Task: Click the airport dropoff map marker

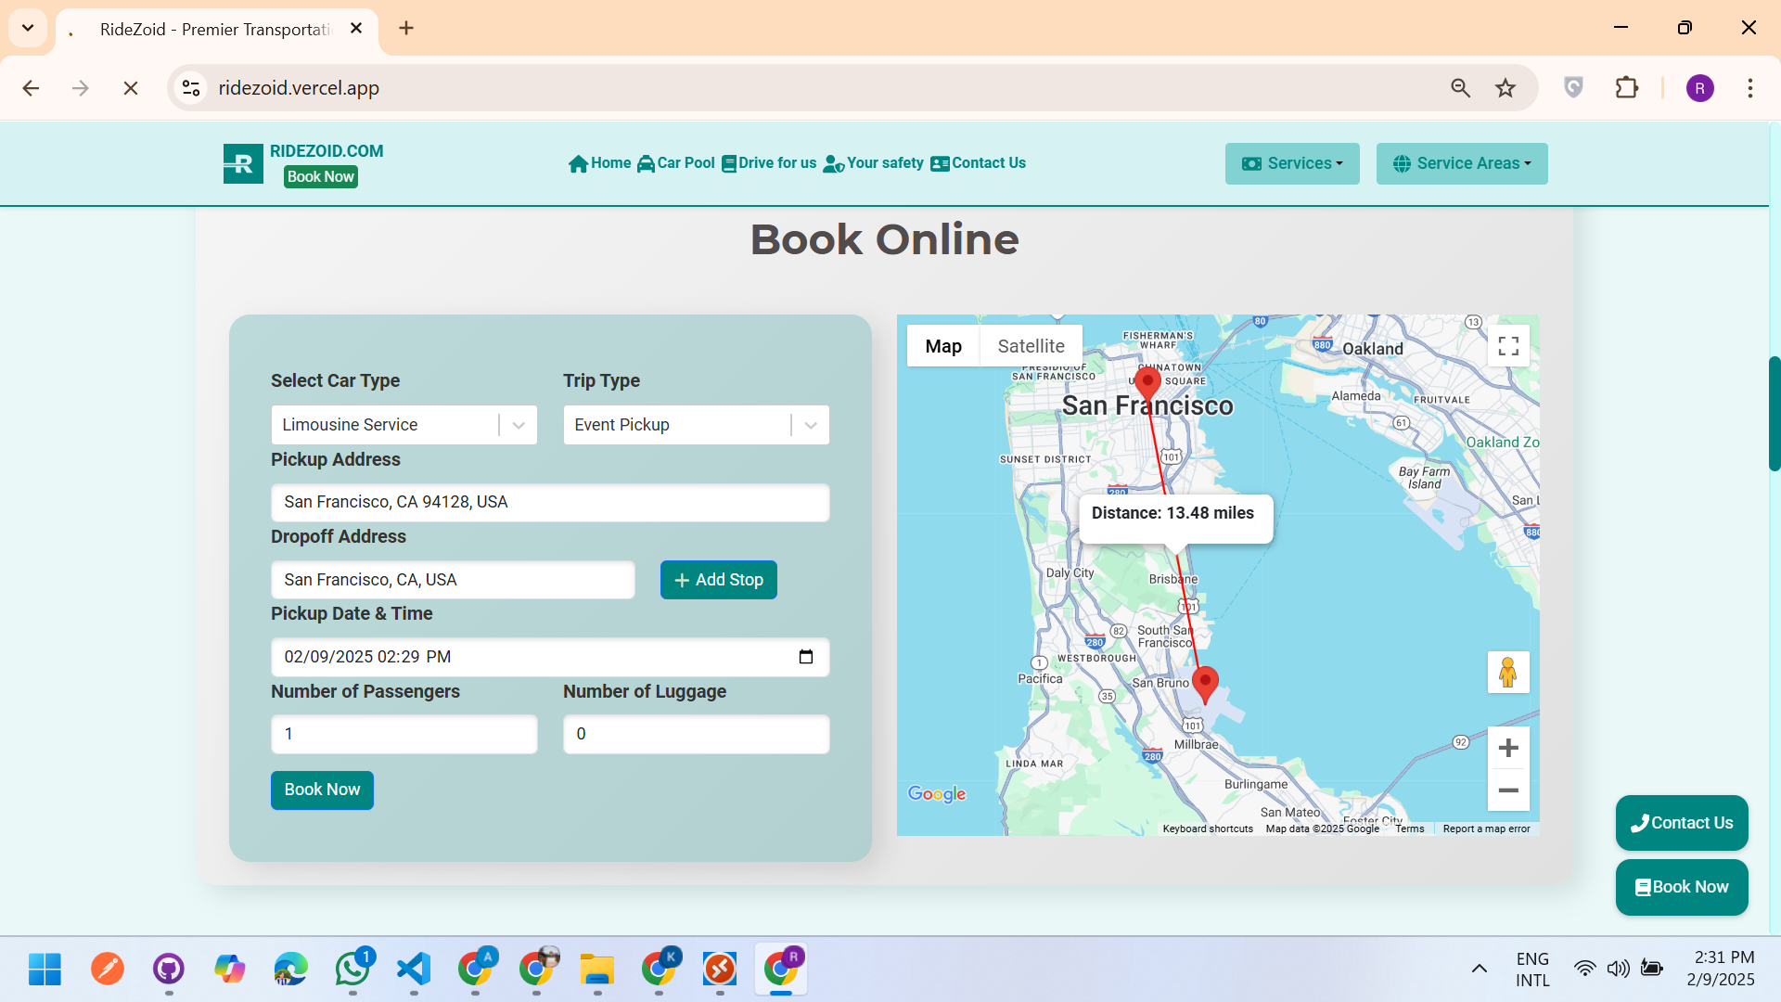Action: pos(1205,685)
